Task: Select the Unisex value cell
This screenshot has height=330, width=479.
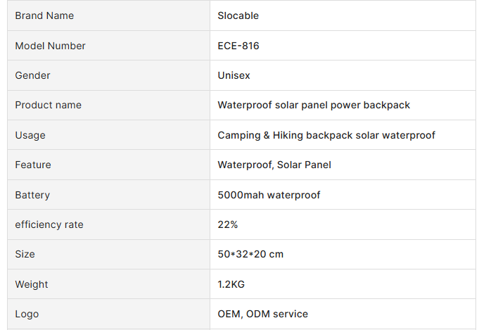Action: 234,75
